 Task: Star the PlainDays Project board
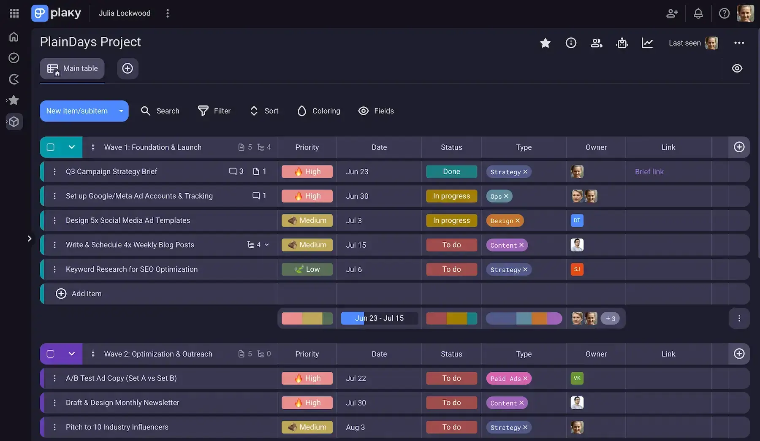click(545, 43)
